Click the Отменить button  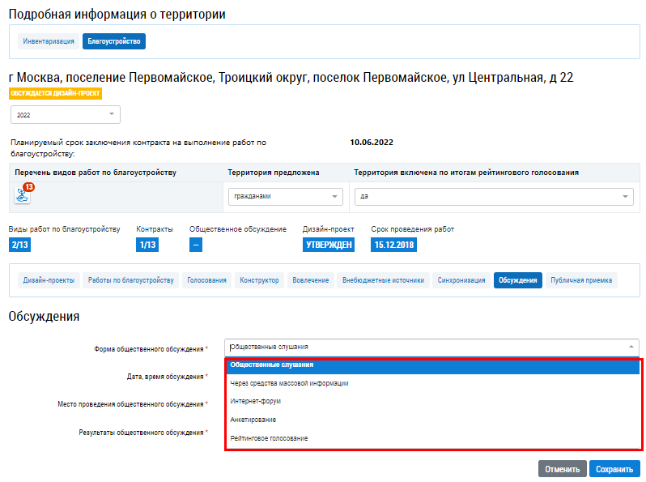(x=562, y=469)
